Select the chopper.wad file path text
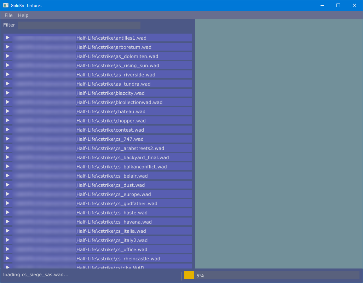Viewport: 363px width, 283px height. click(x=111, y=121)
